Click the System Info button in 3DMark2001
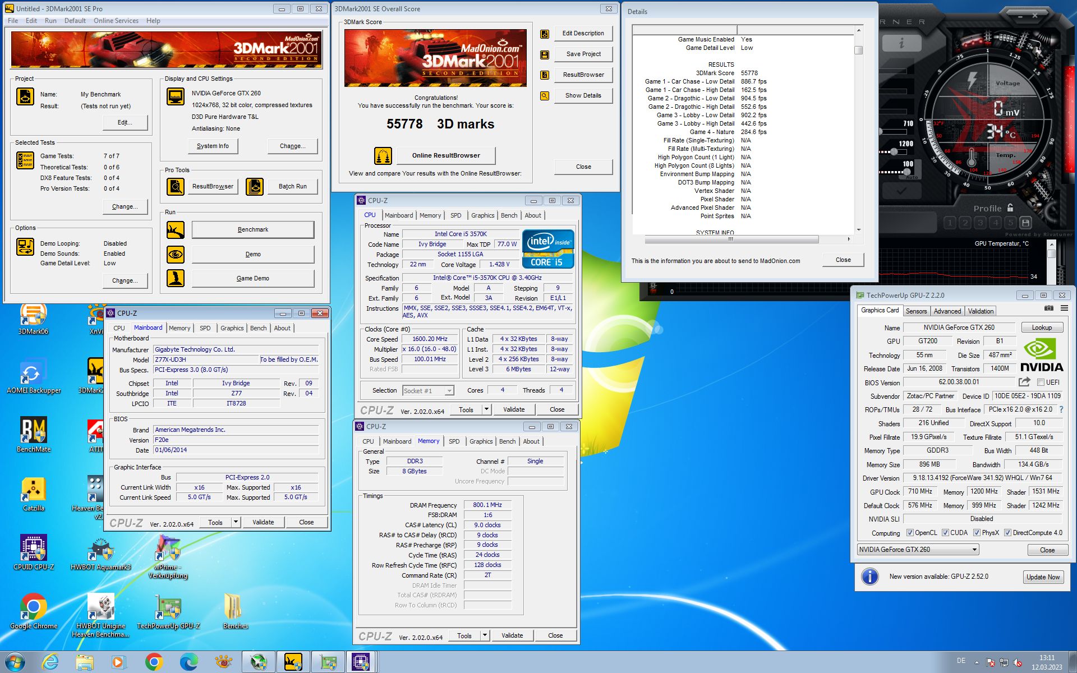The image size is (1077, 673). coord(213,146)
